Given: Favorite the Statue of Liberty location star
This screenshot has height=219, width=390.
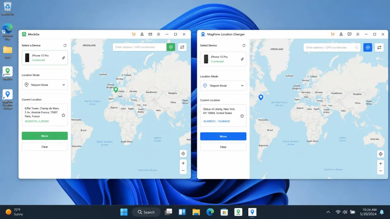Looking at the screenshot, I should coord(242,116).
